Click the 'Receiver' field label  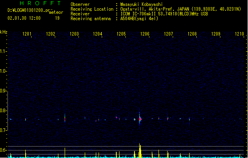80,14
